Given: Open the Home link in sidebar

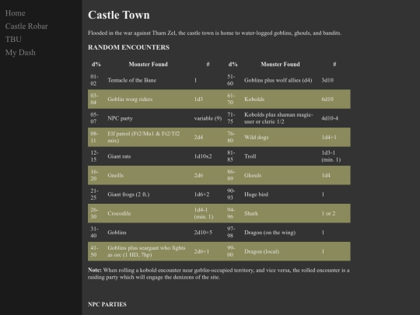Looking at the screenshot, I should tap(16, 13).
